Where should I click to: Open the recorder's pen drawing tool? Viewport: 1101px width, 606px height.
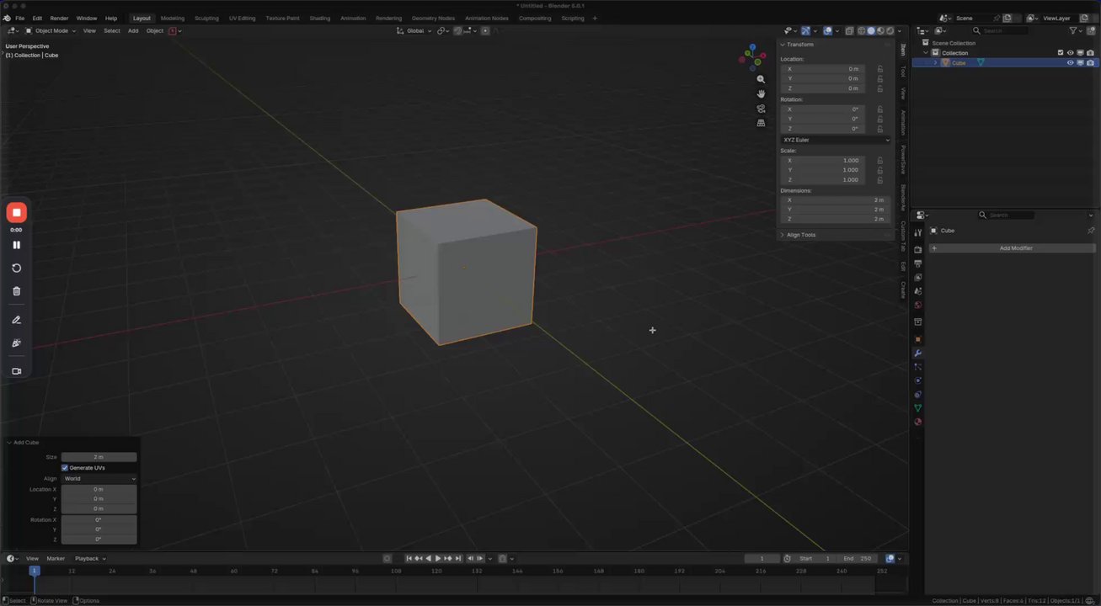[16, 320]
